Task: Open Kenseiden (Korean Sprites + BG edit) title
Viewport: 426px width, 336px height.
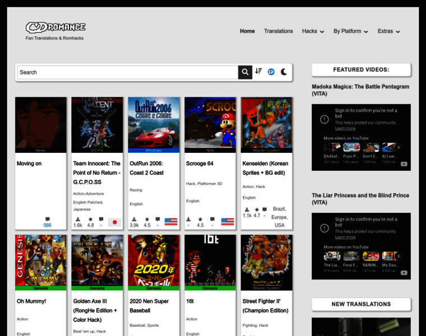Action: pyautogui.click(x=266, y=168)
